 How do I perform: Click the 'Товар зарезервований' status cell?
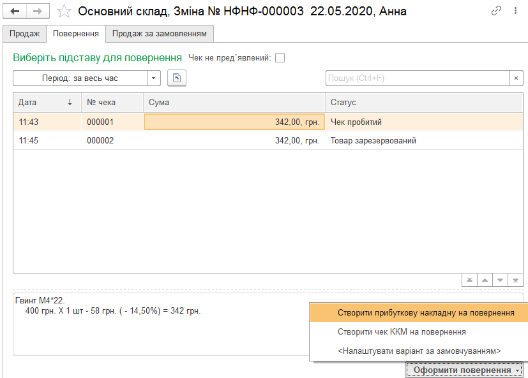pos(424,140)
